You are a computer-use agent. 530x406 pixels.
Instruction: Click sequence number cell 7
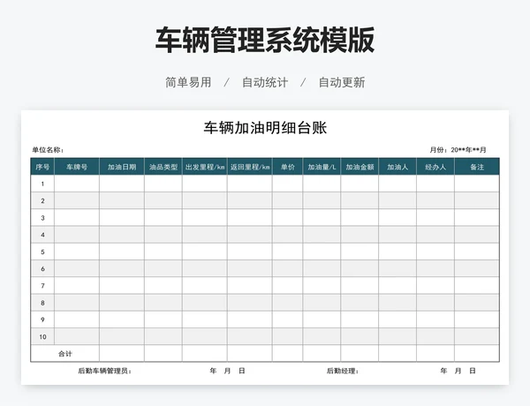click(x=42, y=285)
